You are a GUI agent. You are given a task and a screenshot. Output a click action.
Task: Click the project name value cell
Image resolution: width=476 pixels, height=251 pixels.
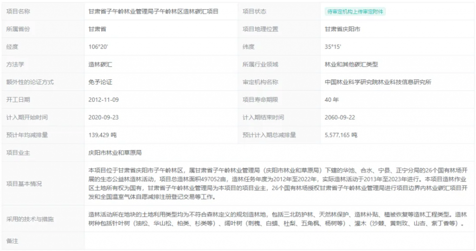153,12
